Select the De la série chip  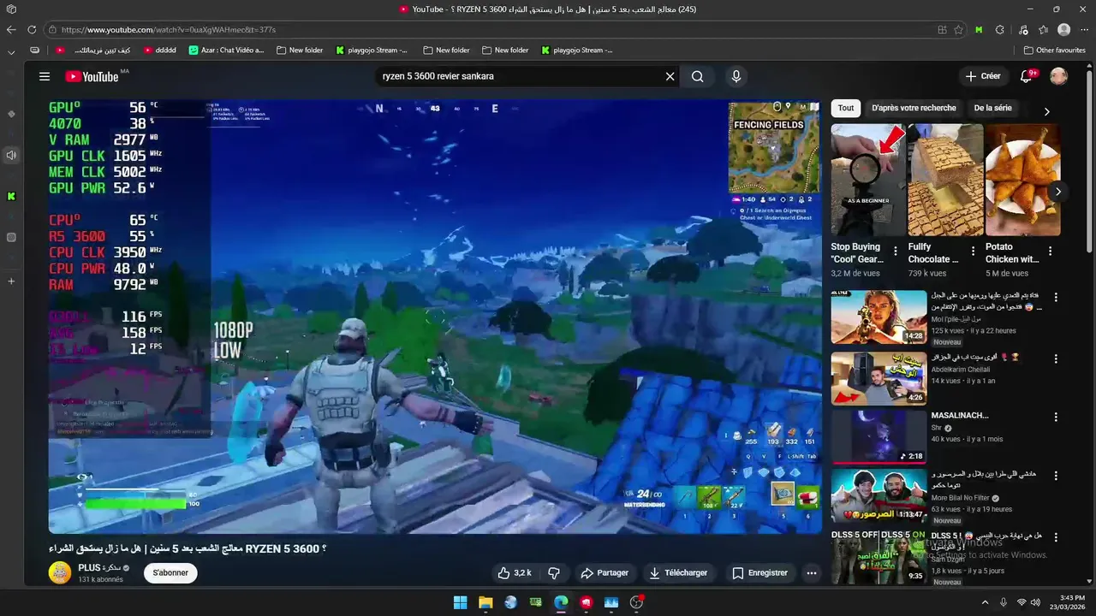[x=992, y=108]
